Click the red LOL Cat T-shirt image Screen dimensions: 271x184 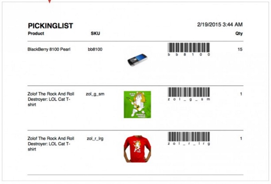pyautogui.click(x=137, y=148)
